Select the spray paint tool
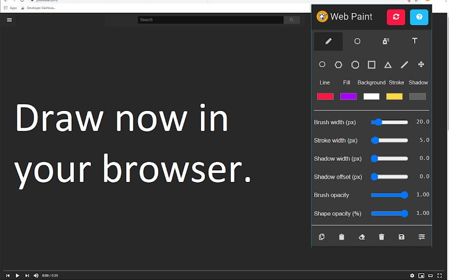Viewport: 449px width, 280px height. 386,41
